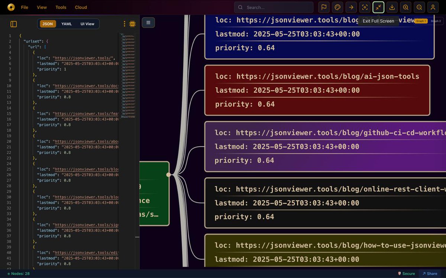The height and width of the screenshot is (278, 446).
Task: Open the graph hamburger menu button
Action: (x=148, y=23)
